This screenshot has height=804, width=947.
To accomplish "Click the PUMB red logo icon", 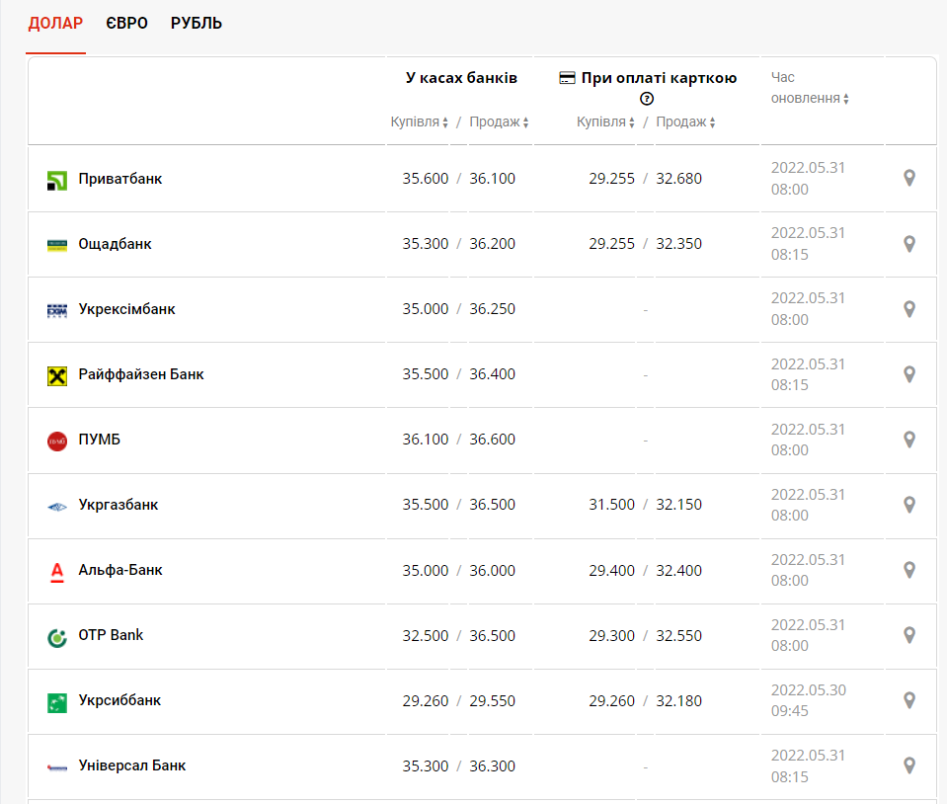I will coord(57,441).
